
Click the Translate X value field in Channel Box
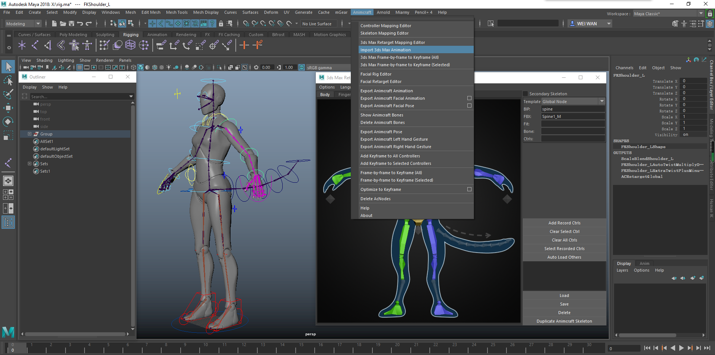[x=693, y=81]
